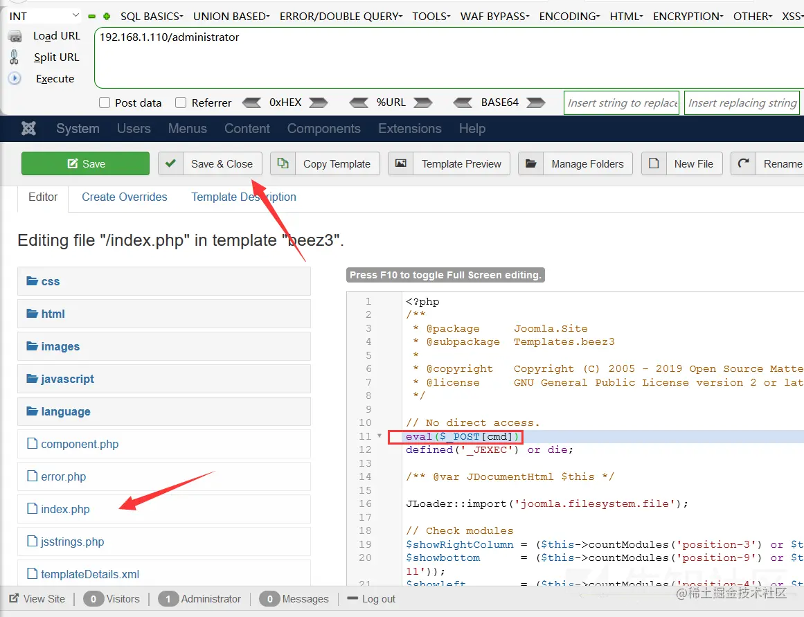Click the Load URL icon
This screenshot has width=804, height=617.
pyautogui.click(x=15, y=37)
